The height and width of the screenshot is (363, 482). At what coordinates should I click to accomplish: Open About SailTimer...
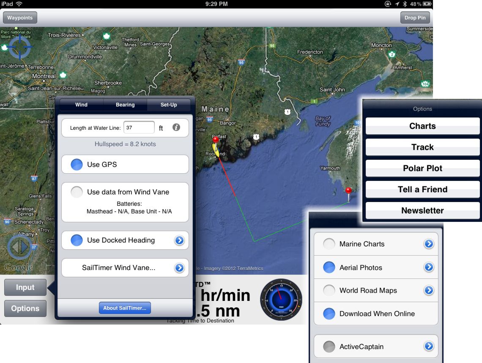click(125, 308)
